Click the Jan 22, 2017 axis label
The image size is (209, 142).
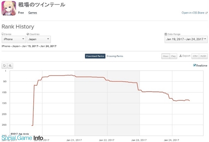(106, 140)
